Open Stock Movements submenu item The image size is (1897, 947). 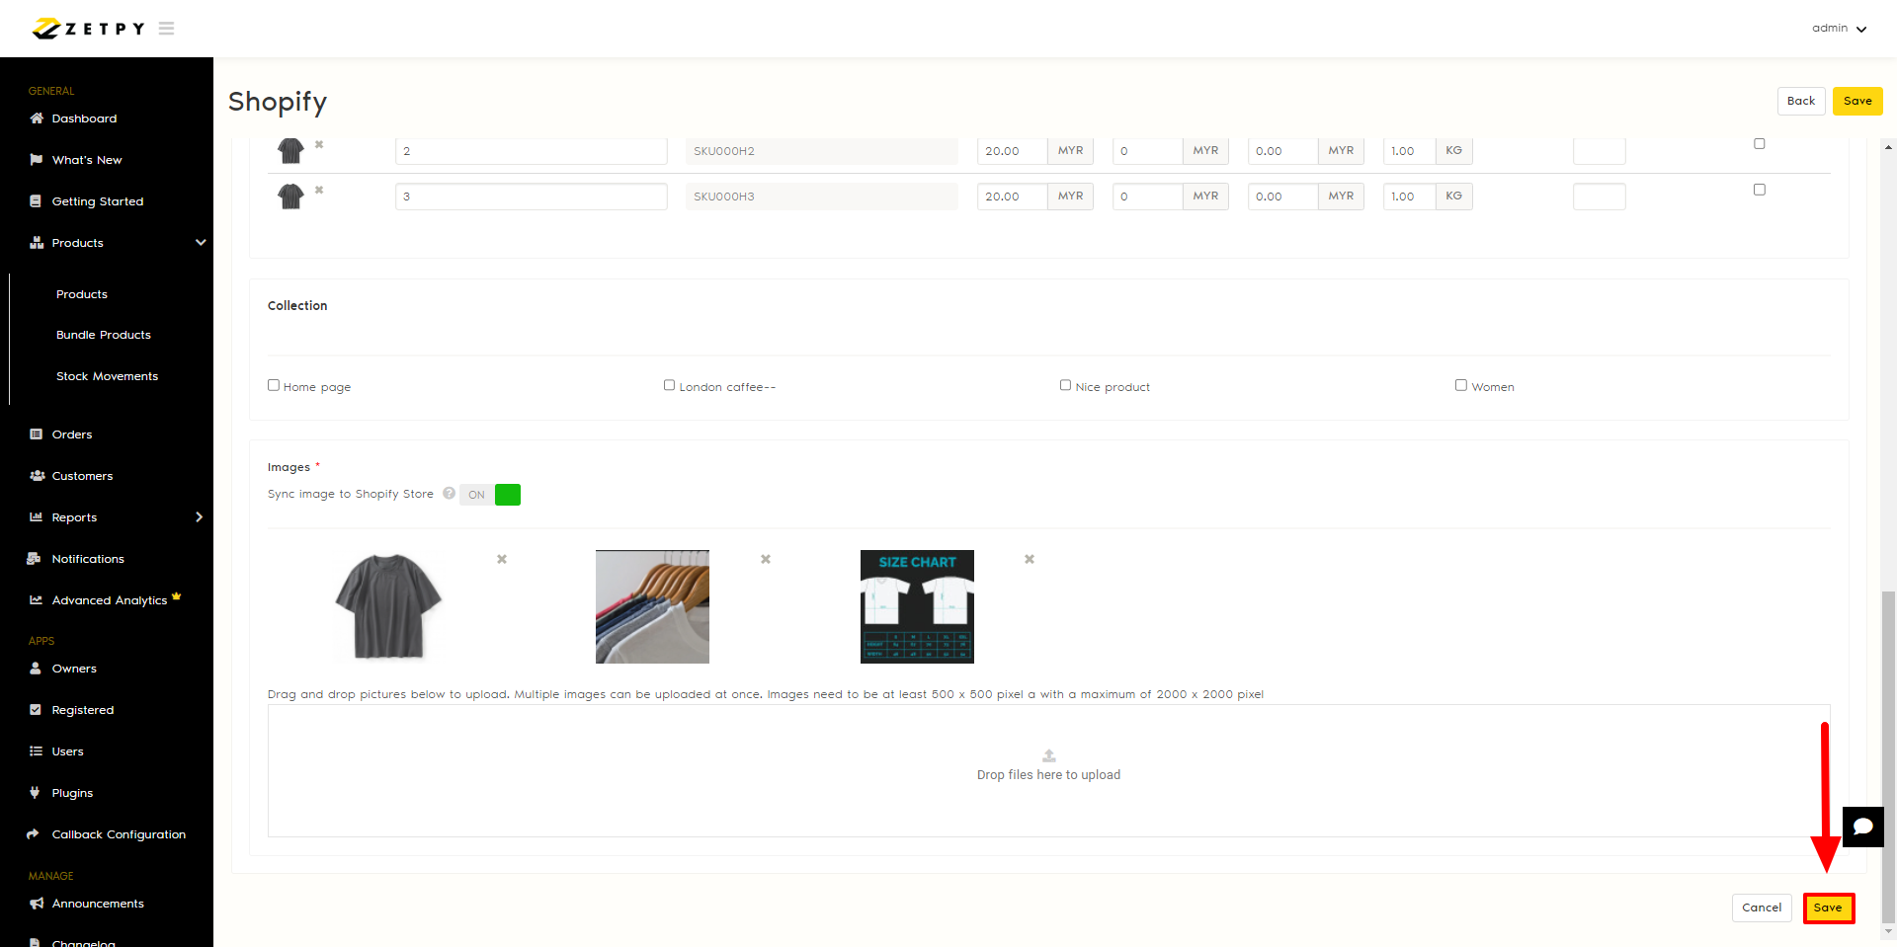point(108,377)
